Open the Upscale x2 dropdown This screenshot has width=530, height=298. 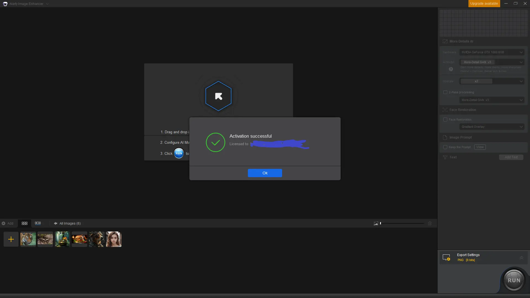(491, 81)
